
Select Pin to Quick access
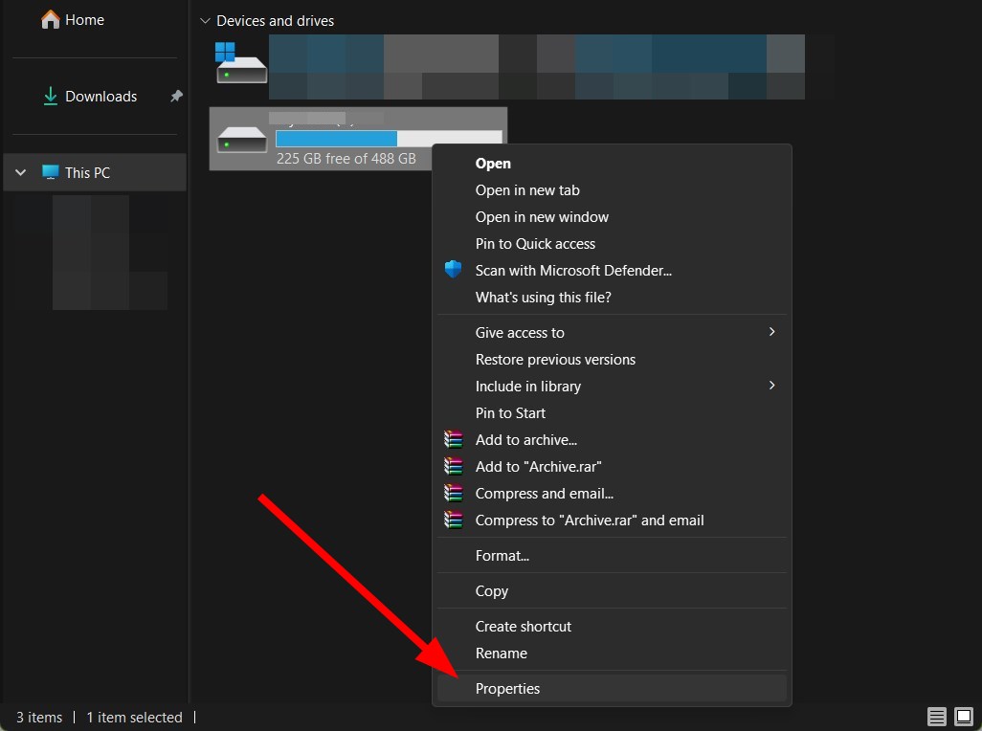point(535,244)
